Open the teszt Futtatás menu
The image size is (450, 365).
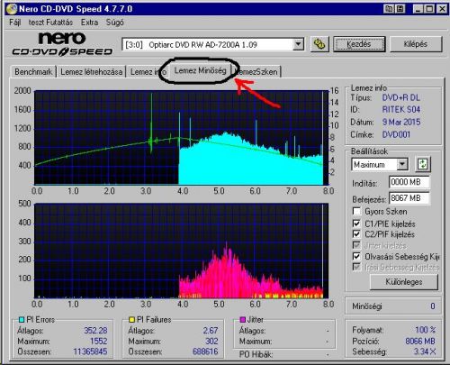coord(50,23)
